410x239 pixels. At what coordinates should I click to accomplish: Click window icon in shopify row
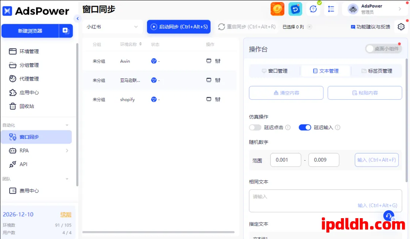(209, 99)
